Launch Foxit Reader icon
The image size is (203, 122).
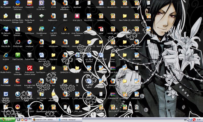[6, 81]
